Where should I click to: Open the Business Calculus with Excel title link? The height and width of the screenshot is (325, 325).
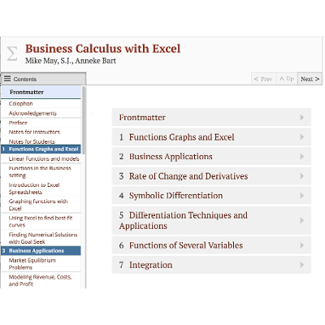click(103, 49)
